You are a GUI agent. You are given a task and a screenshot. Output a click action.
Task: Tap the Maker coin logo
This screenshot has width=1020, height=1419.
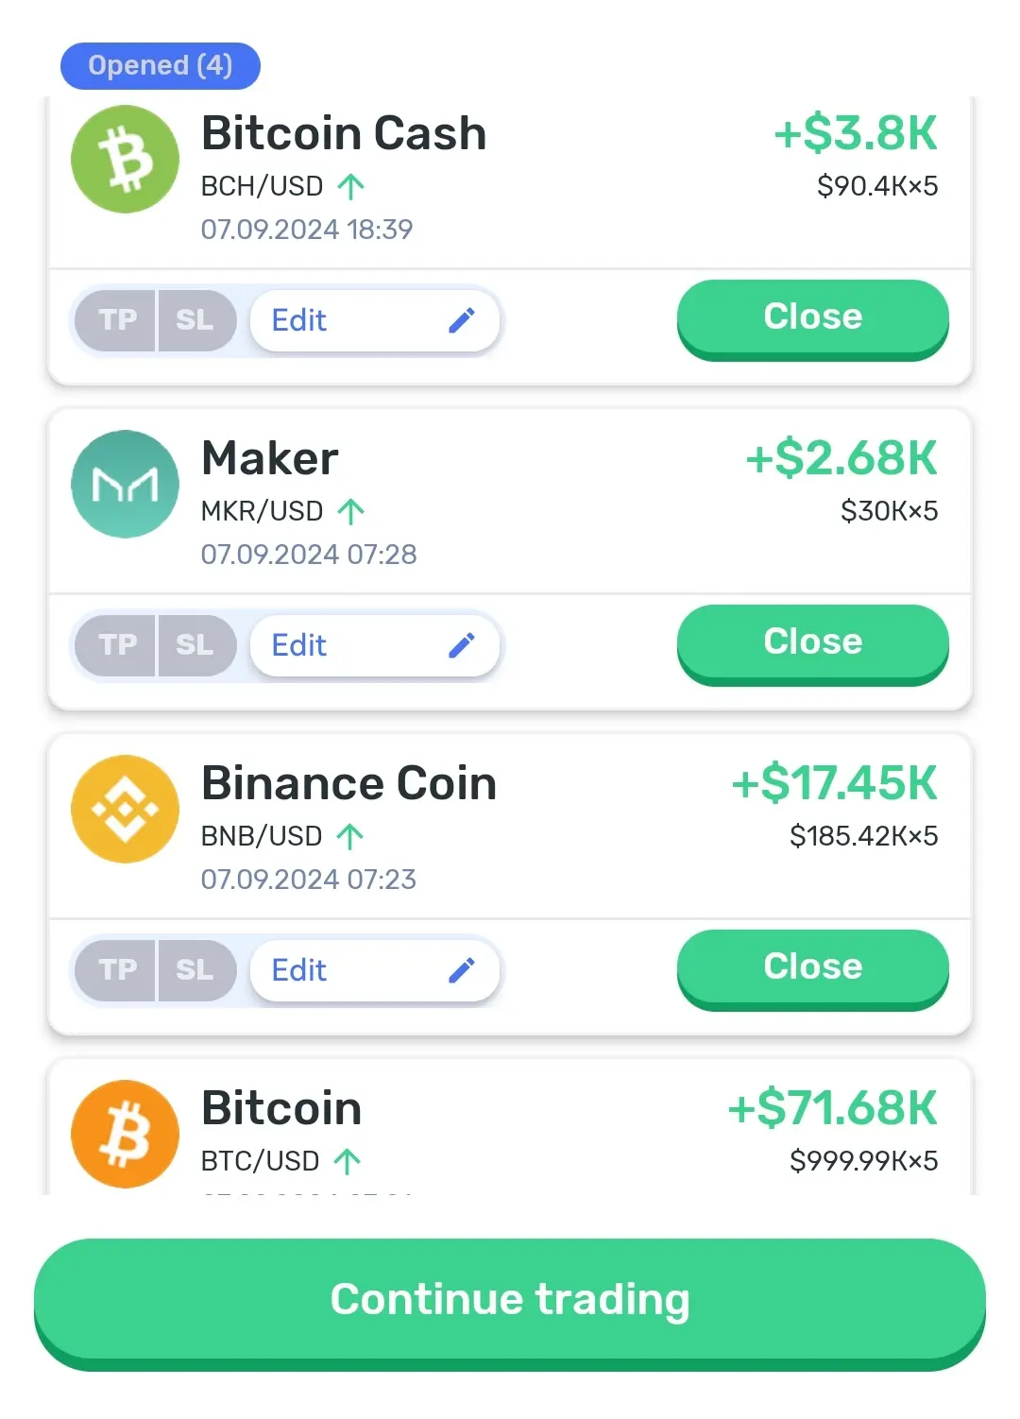coord(125,484)
